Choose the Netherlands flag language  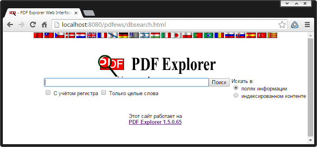(x=81, y=35)
